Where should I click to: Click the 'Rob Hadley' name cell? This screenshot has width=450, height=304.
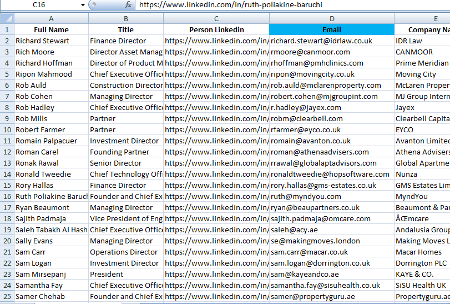[x=52, y=107]
